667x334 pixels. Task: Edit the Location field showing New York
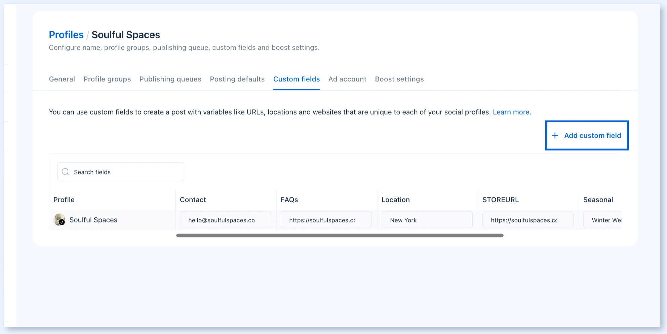427,220
